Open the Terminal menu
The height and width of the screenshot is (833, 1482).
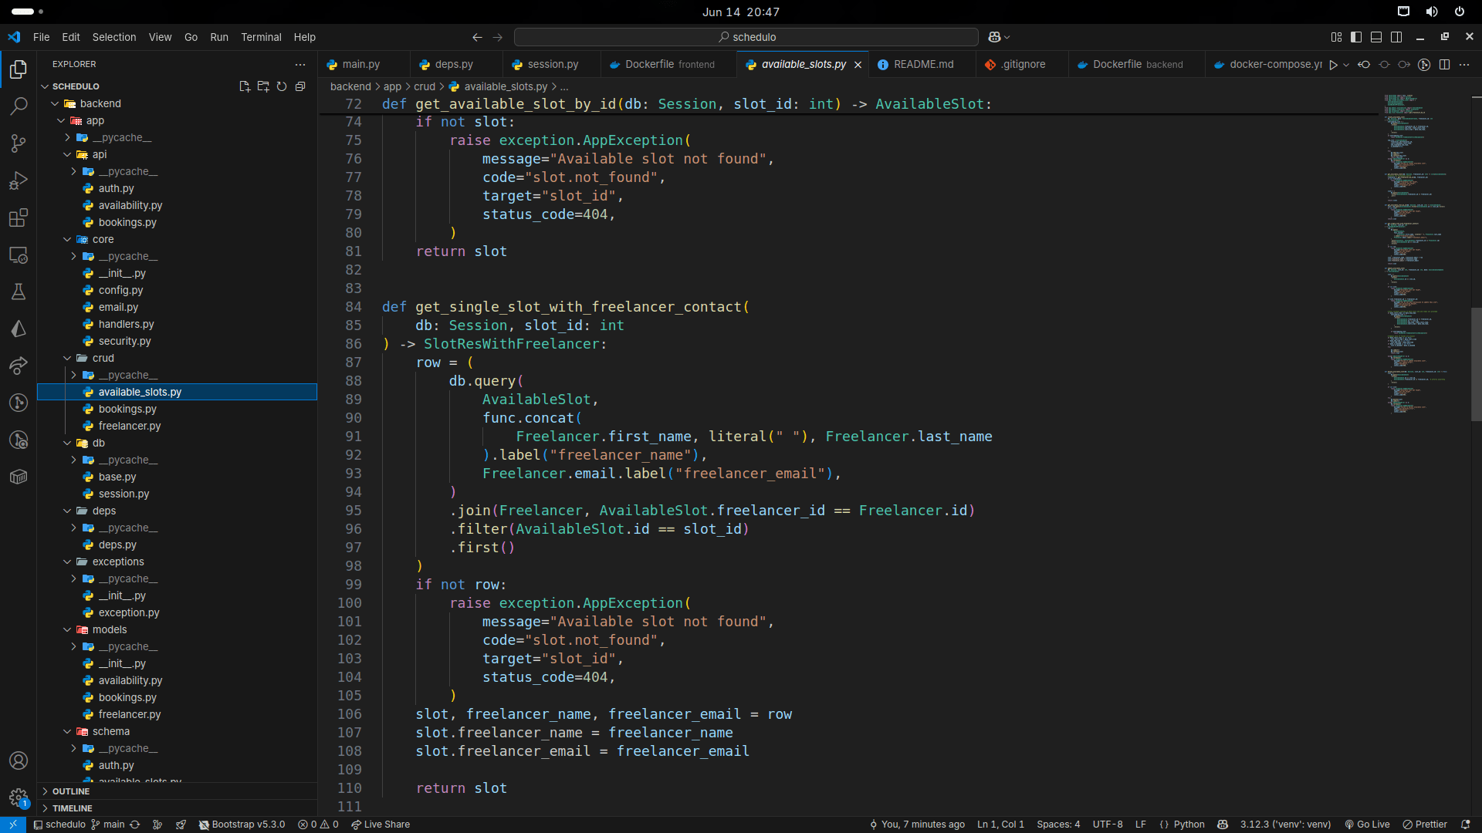click(x=261, y=37)
